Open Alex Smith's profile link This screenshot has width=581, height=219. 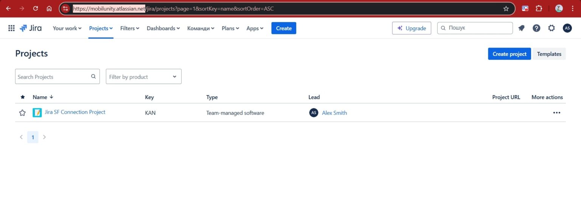[334, 113]
